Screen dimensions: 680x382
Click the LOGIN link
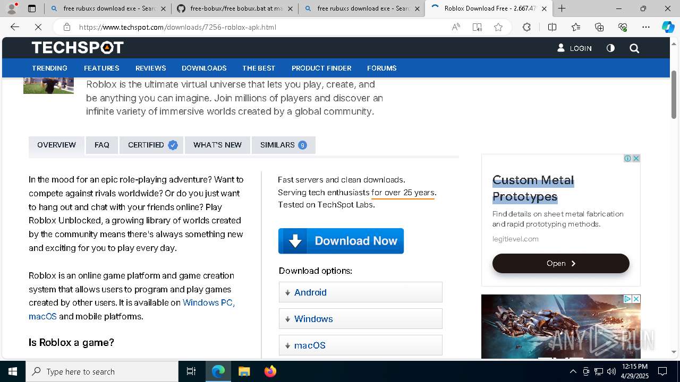tap(574, 48)
